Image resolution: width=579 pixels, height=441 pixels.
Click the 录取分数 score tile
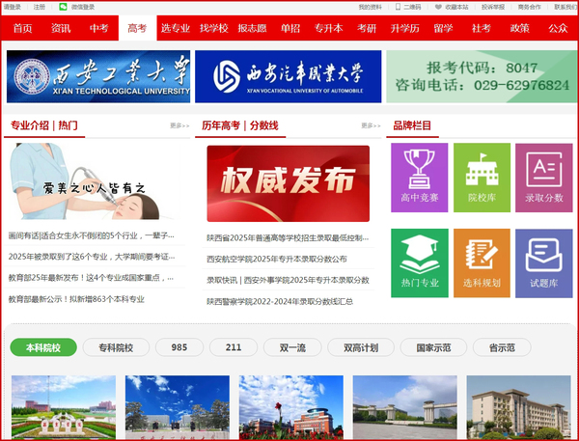(x=543, y=178)
